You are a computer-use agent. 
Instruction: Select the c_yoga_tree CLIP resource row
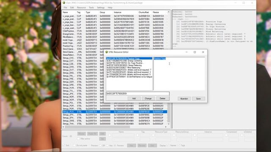(x=115, y=22)
